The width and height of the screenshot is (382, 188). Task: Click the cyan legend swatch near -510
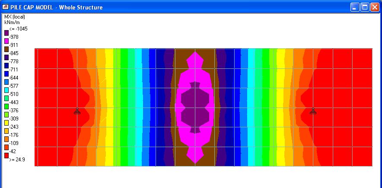pyautogui.click(x=6, y=90)
